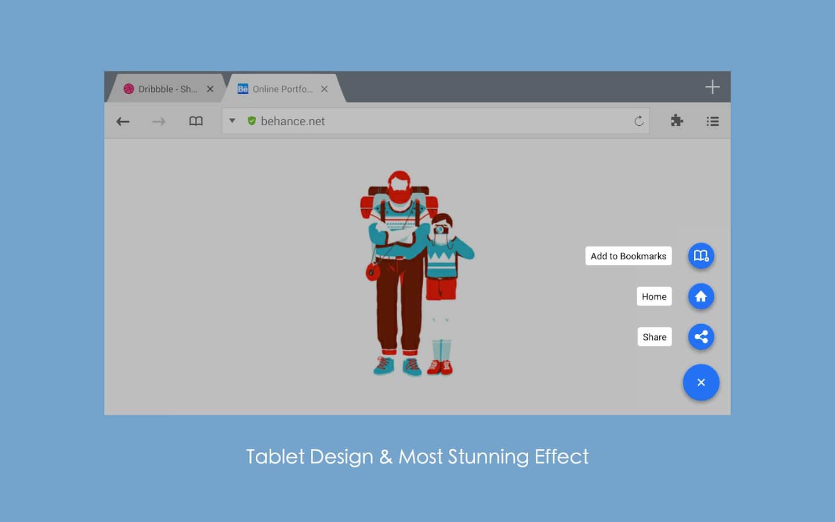The image size is (835, 522).
Task: Close the Dribbble tab
Action: point(210,89)
